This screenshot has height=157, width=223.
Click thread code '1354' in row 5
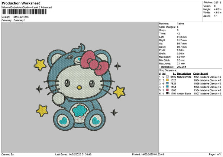197,90
